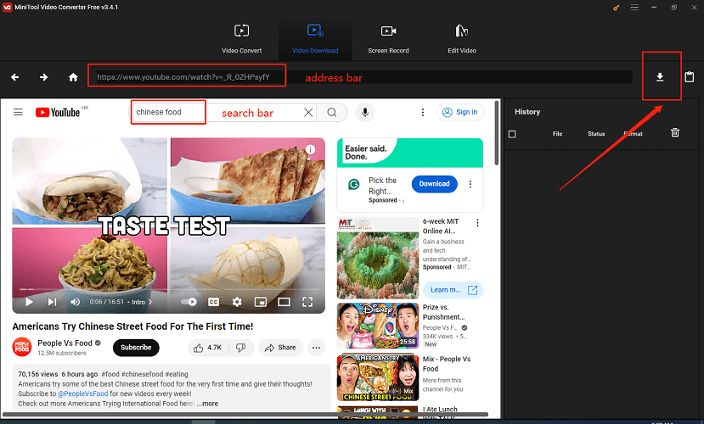Click the YouTube logo
Screen dimensions: 704x424
58,112
